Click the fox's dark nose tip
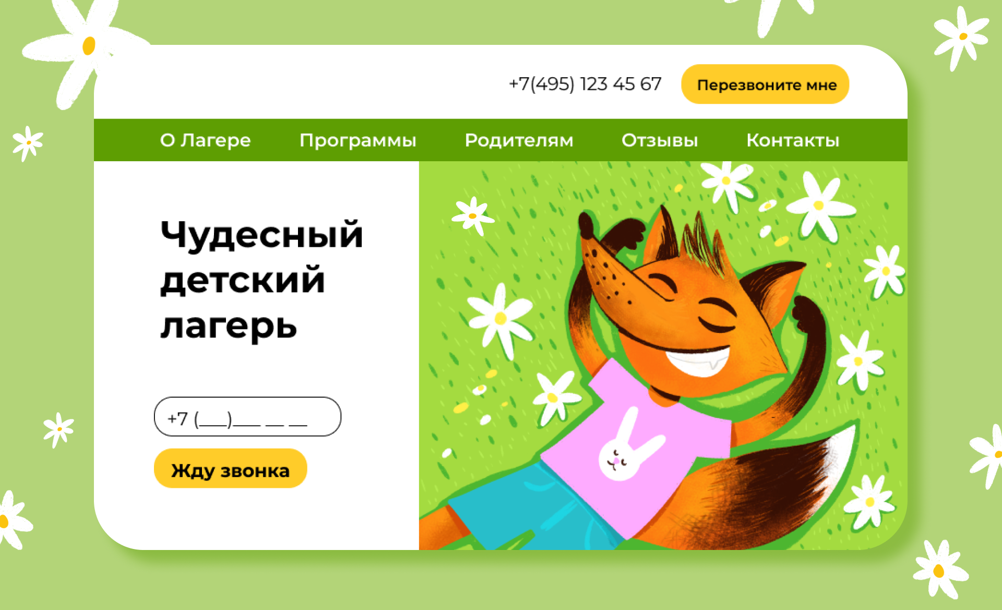Viewport: 1002px width, 610px height. coord(586,225)
